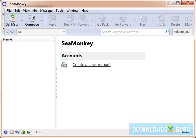
Task: Click the Next message icon
Action: [143, 18]
